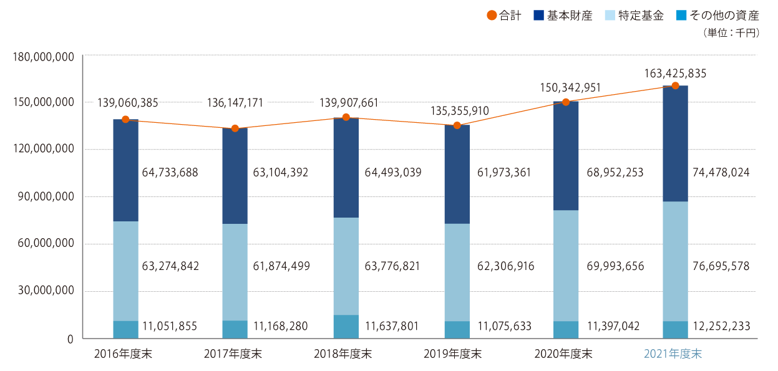Click the light blue 特定基金 legend swatch
The height and width of the screenshot is (371, 778).
click(x=611, y=16)
